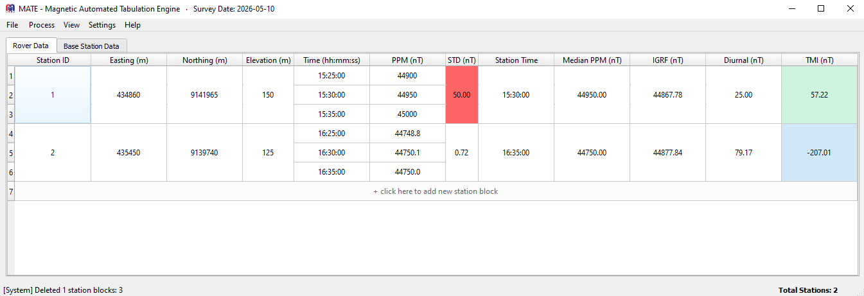The image size is (864, 296).
Task: Select Easting cell 434860
Action: click(128, 95)
